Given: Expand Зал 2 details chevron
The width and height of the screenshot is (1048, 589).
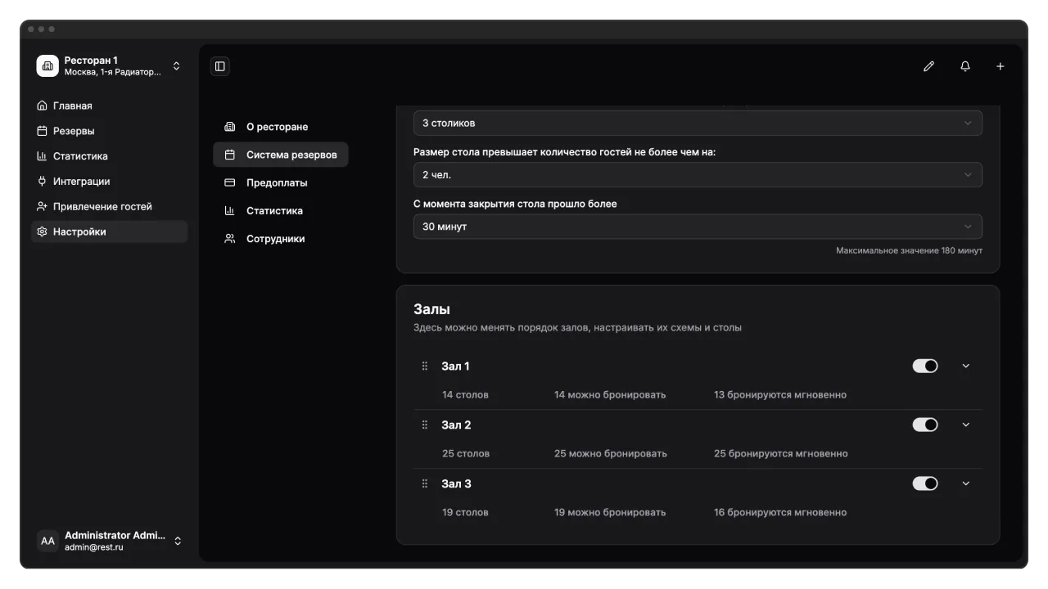Looking at the screenshot, I should coord(966,425).
